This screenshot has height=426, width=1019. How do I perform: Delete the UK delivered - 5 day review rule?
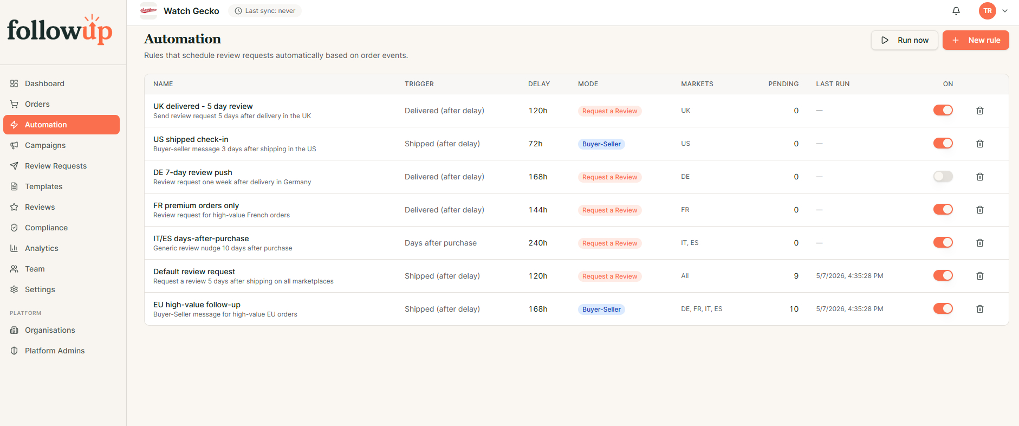point(980,111)
